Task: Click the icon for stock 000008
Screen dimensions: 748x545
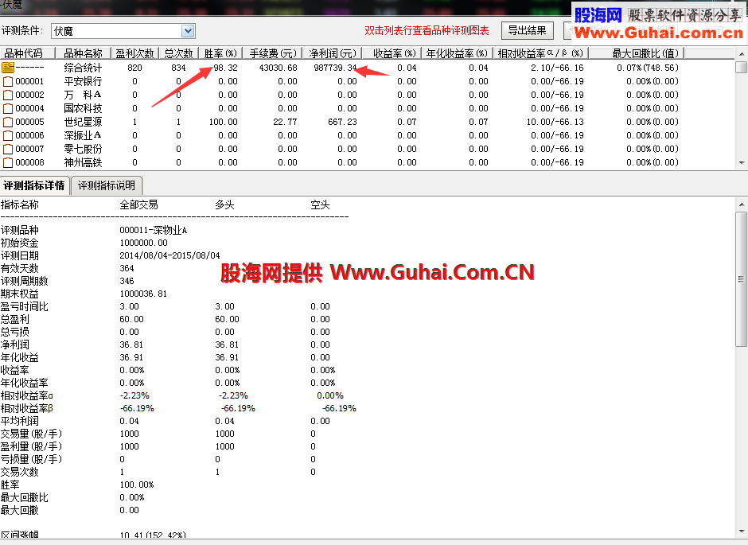Action: (x=8, y=162)
